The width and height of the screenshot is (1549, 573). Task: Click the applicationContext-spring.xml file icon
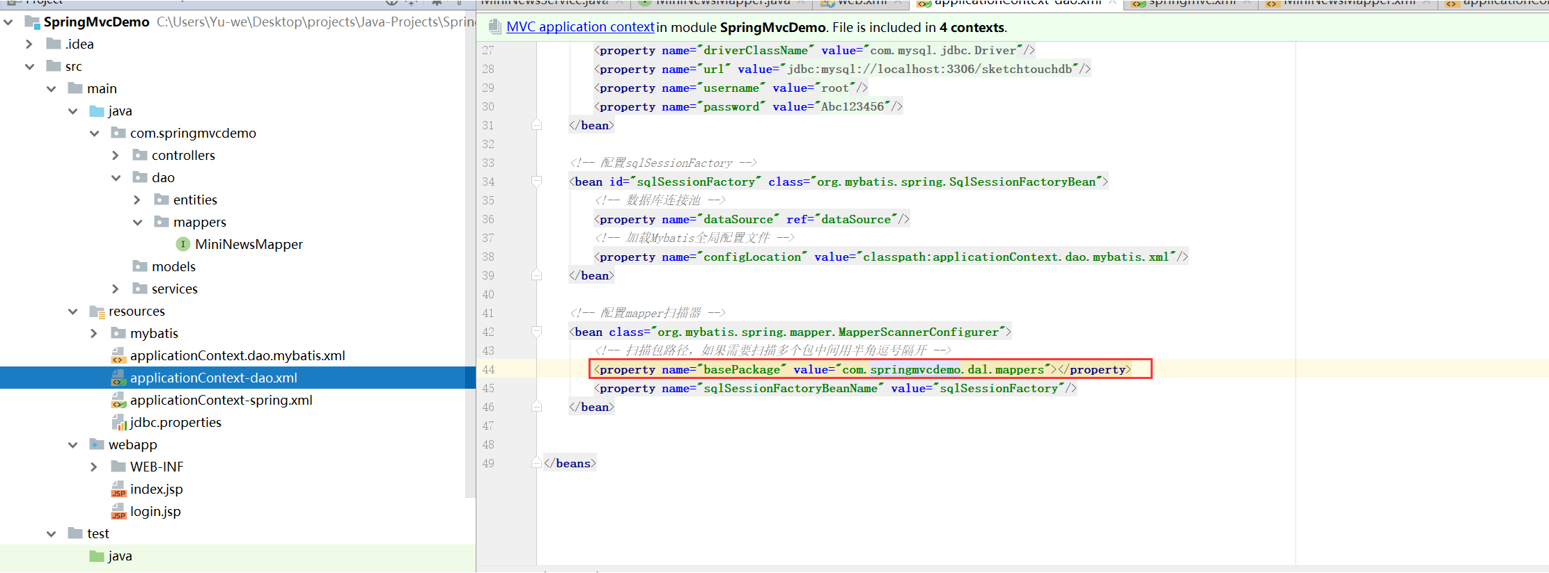[118, 400]
